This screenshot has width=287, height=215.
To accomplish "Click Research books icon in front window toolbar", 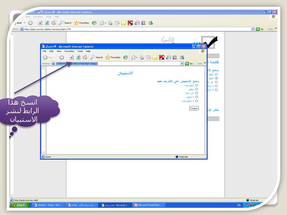I will (175, 57).
